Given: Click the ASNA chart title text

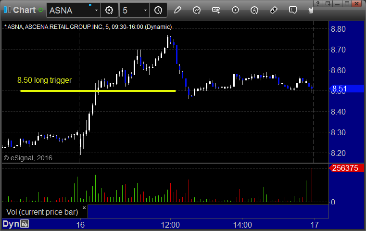Looking at the screenshot, I should click(x=88, y=27).
